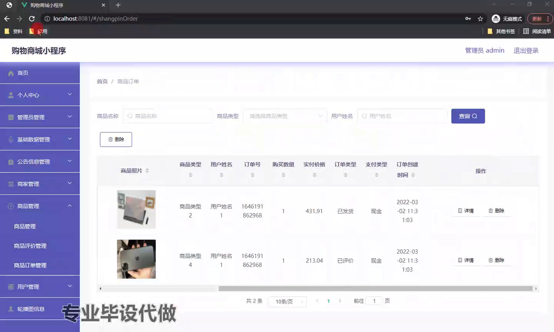Sort table by 购买数量 column
This screenshot has width=554, height=332.
284,175
